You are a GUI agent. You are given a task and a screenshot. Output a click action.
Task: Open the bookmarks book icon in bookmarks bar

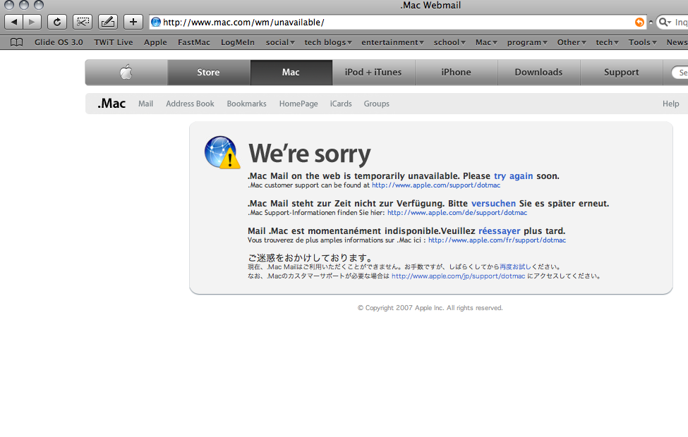pos(17,42)
